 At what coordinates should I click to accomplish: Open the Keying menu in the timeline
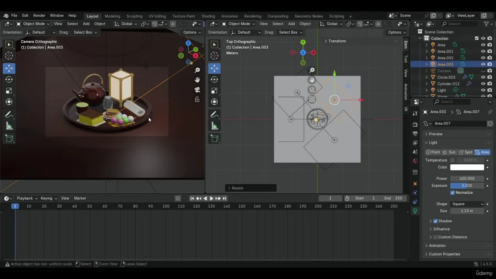pyautogui.click(x=48, y=198)
